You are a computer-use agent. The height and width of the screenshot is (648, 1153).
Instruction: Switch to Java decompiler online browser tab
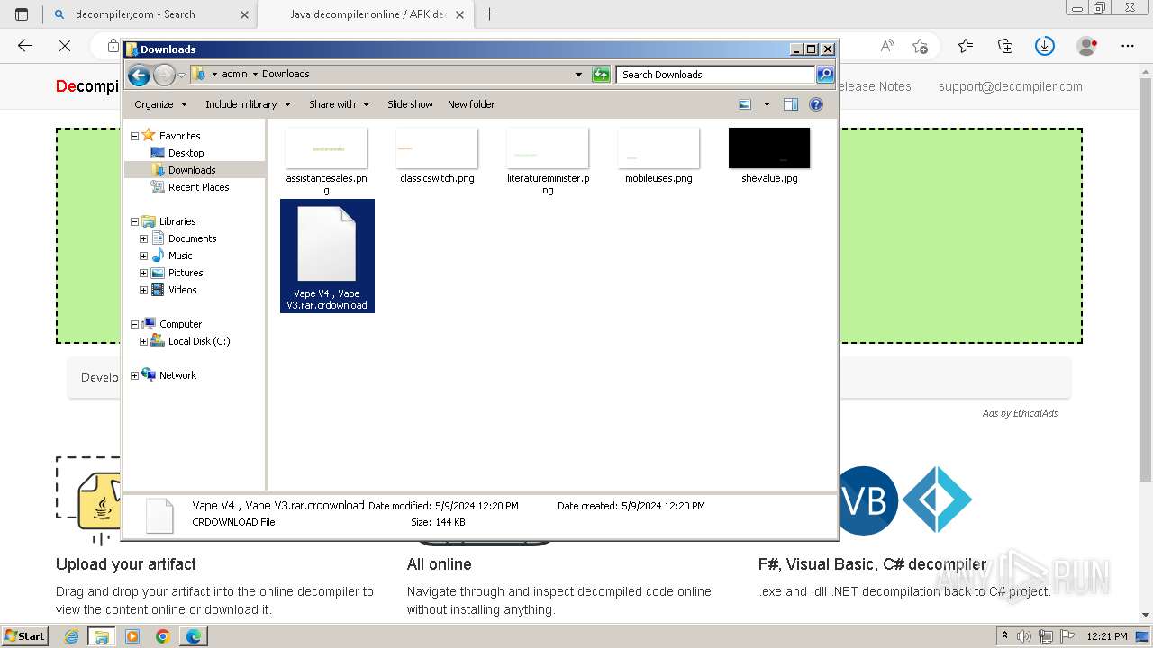pyautogui.click(x=365, y=14)
